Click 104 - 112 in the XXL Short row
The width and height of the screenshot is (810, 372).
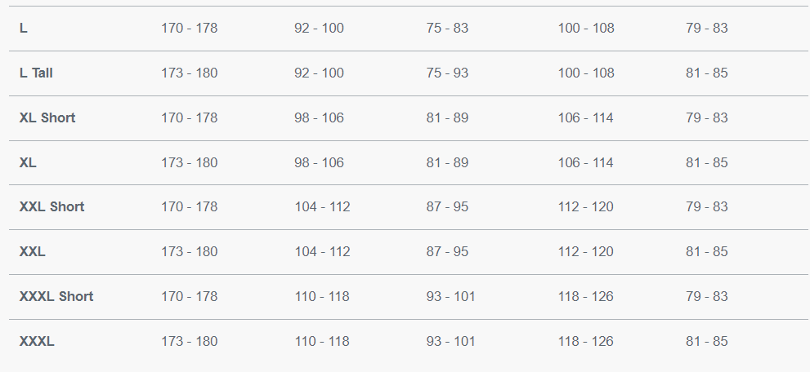click(x=322, y=206)
